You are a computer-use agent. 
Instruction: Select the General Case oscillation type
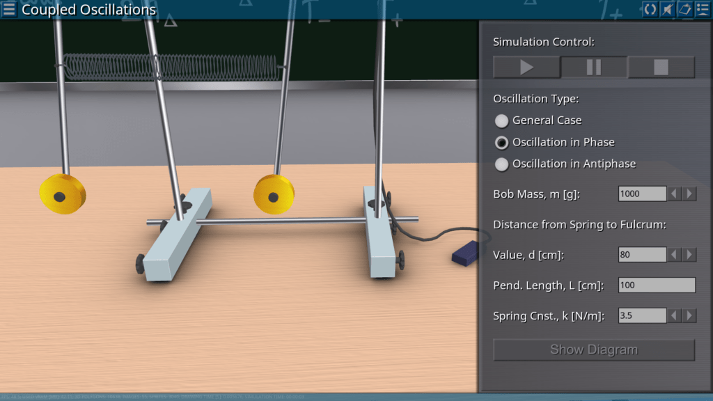(501, 121)
